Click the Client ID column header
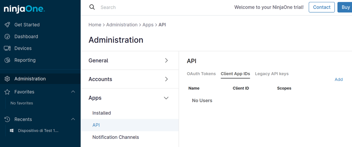 [241, 88]
